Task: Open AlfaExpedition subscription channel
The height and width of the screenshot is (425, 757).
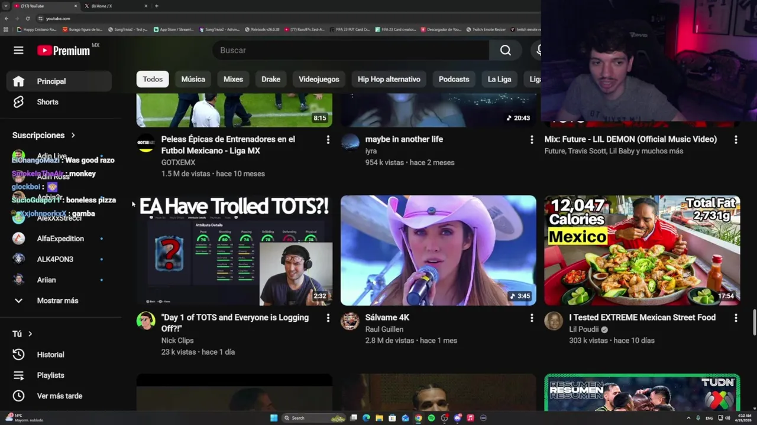Action: (x=59, y=238)
